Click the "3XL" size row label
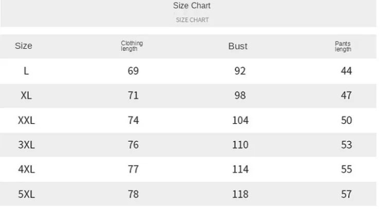Viewport: 383px width, 215px height. (26, 145)
